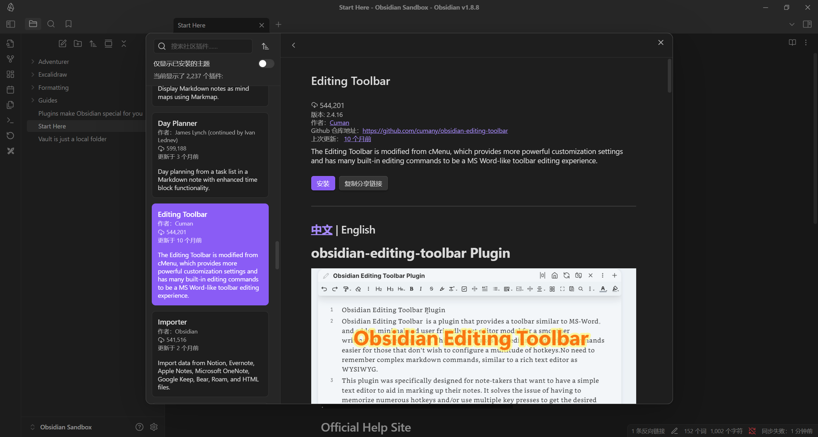Click the 1 条反向链接 backlinks status
The height and width of the screenshot is (437, 818).
[648, 431]
